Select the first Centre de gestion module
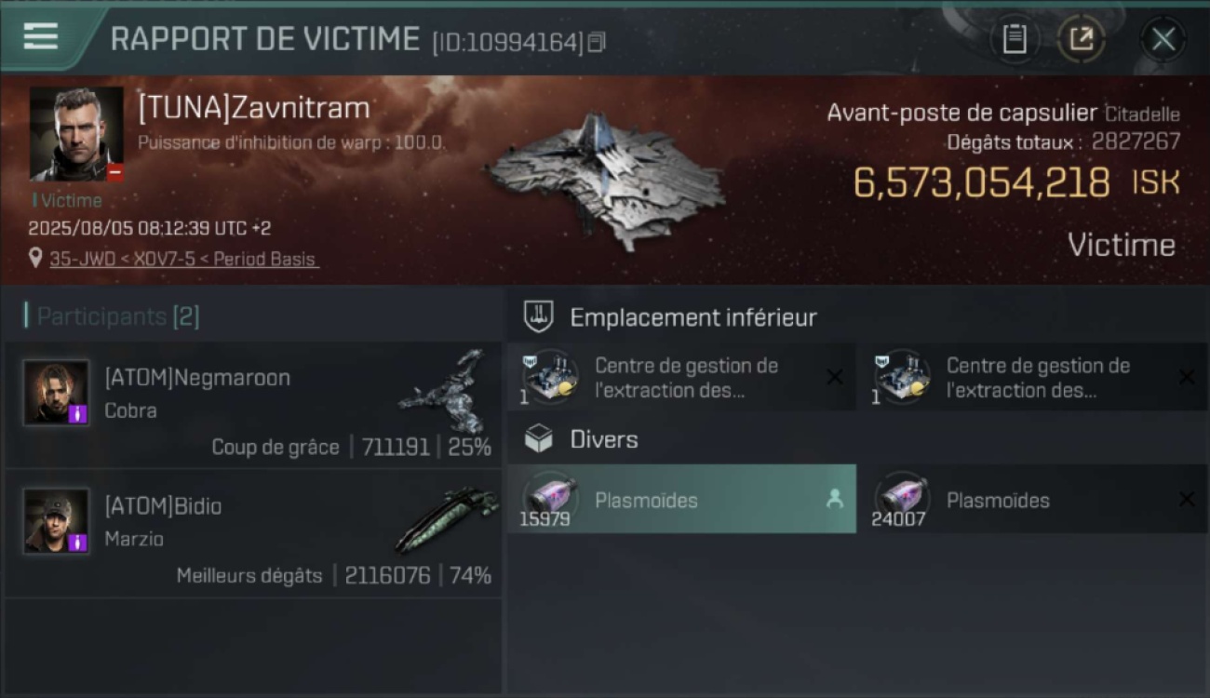 click(x=681, y=377)
